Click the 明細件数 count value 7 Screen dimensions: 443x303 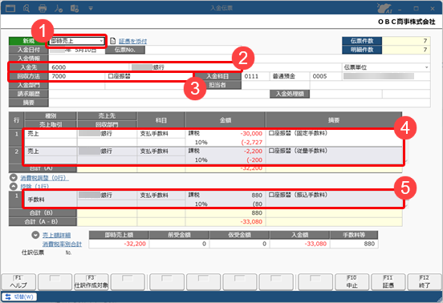click(406, 50)
